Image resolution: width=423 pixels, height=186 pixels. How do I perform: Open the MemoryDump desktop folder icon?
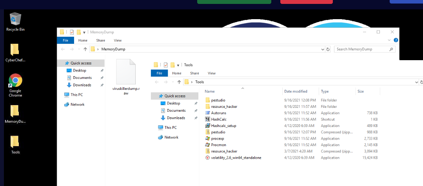(15, 114)
